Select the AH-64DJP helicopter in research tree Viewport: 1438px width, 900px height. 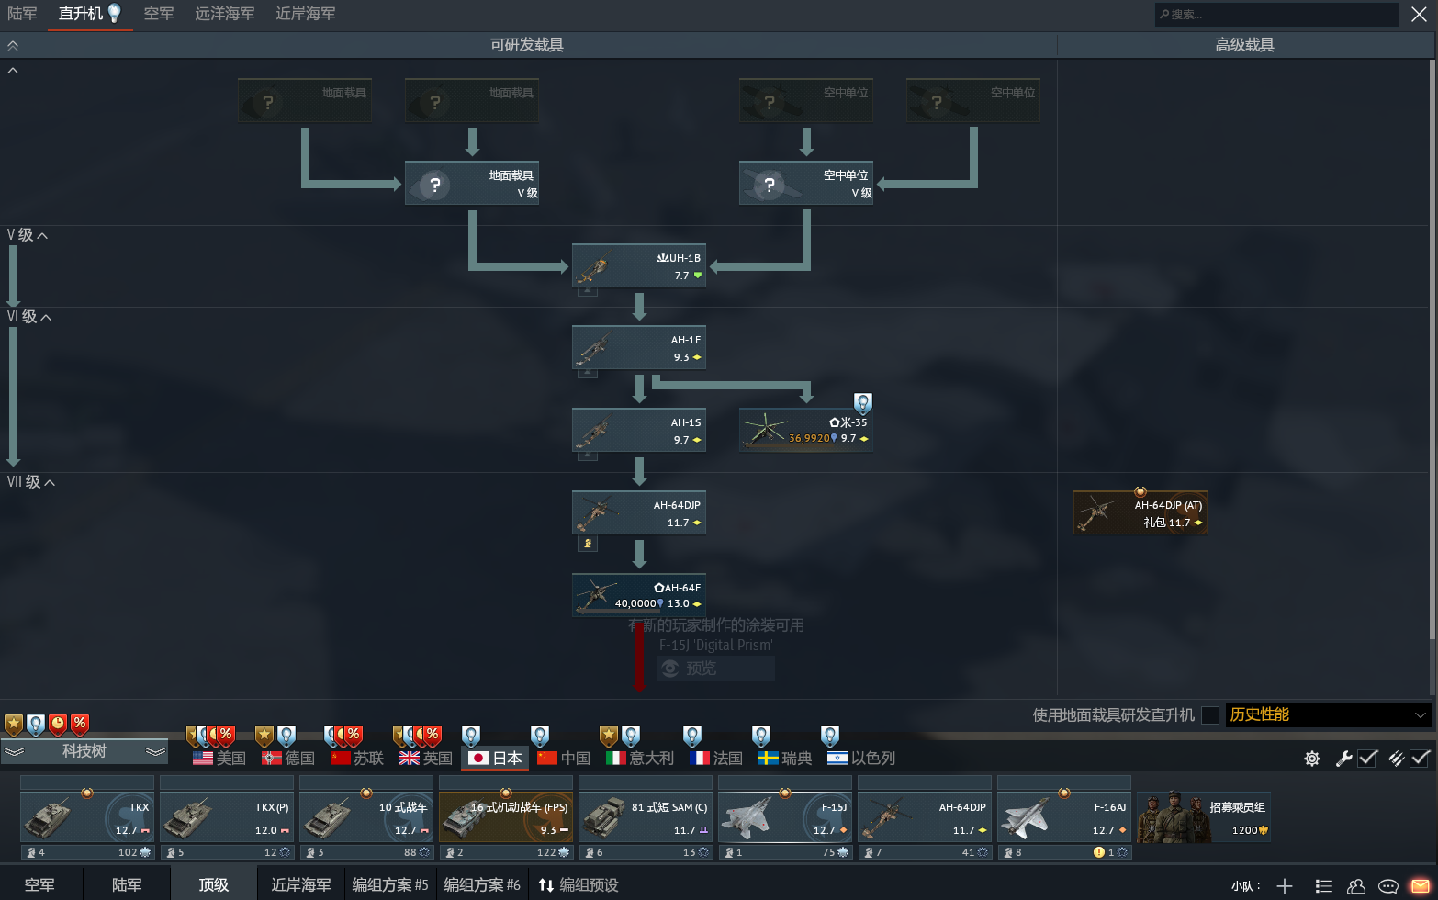pyautogui.click(x=639, y=513)
